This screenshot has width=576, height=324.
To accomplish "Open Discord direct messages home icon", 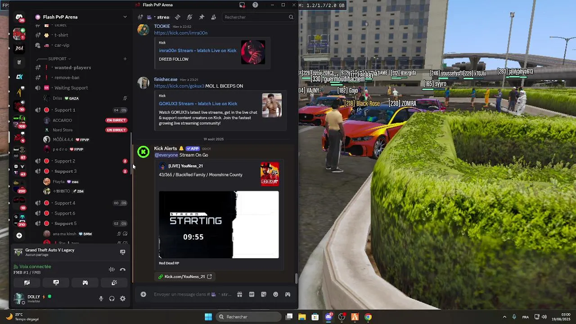I will (x=19, y=18).
